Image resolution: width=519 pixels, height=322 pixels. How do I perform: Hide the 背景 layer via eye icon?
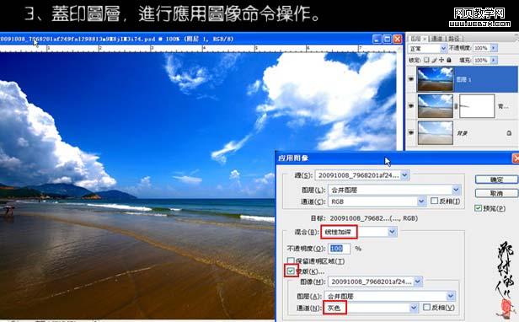point(411,132)
